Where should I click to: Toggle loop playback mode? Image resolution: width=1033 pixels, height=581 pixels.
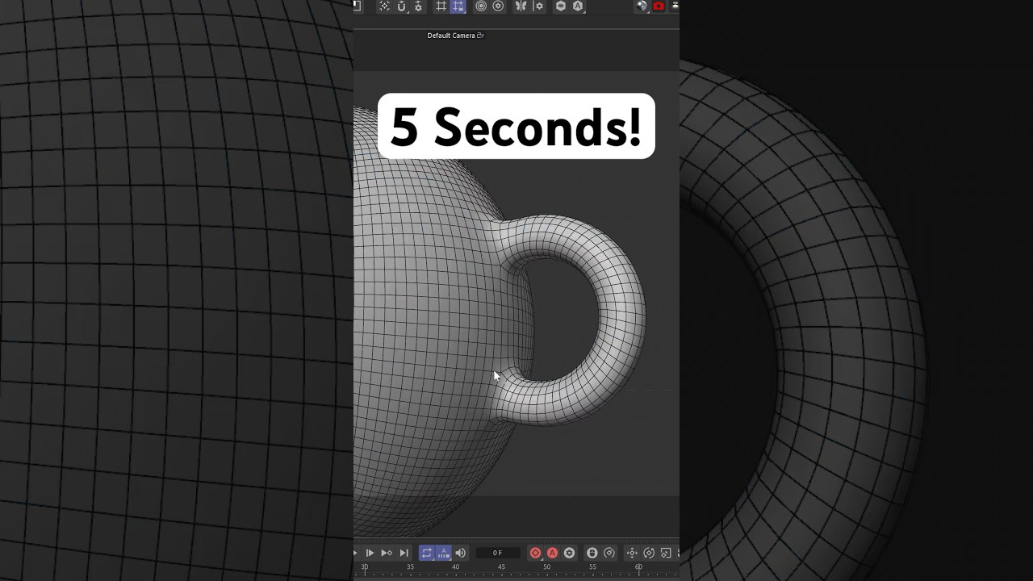(427, 553)
